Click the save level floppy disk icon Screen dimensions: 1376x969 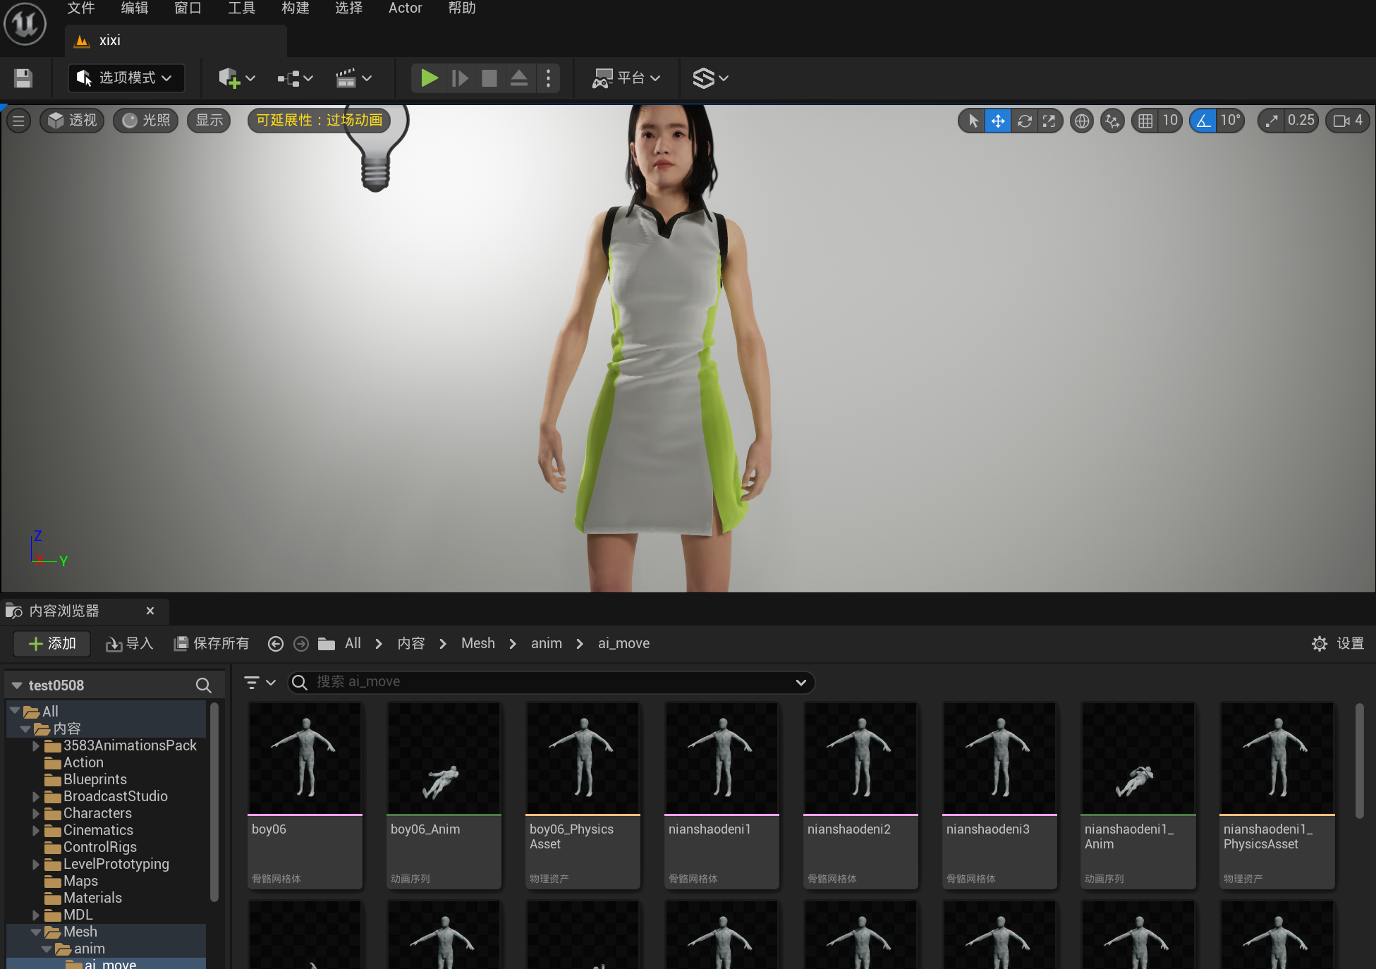[x=23, y=78]
